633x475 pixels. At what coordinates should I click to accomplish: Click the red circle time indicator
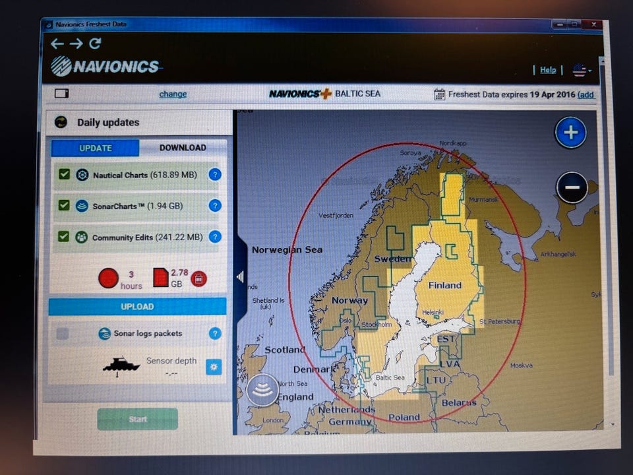tap(108, 278)
